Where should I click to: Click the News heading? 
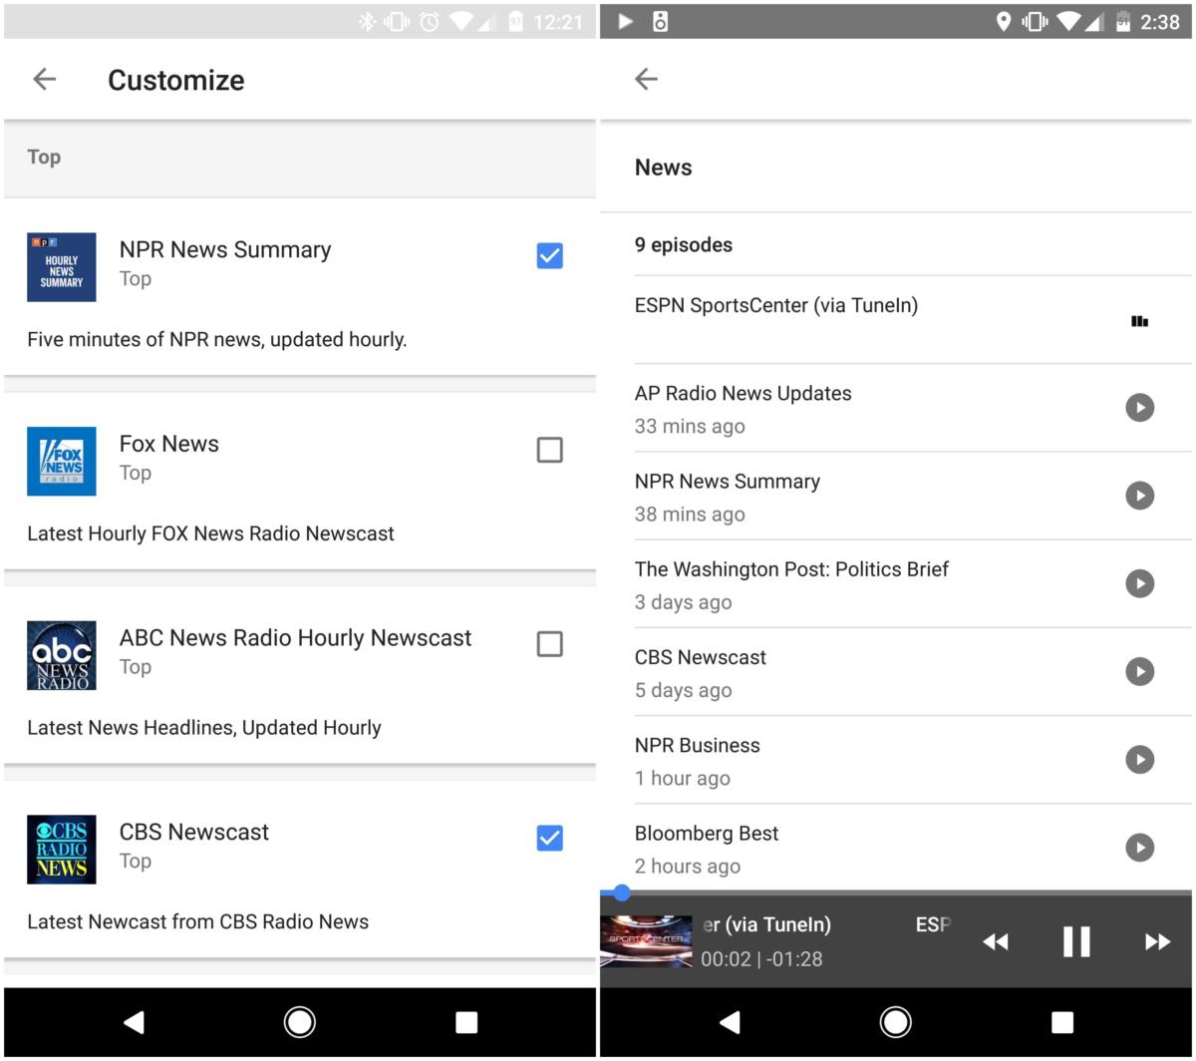point(663,168)
